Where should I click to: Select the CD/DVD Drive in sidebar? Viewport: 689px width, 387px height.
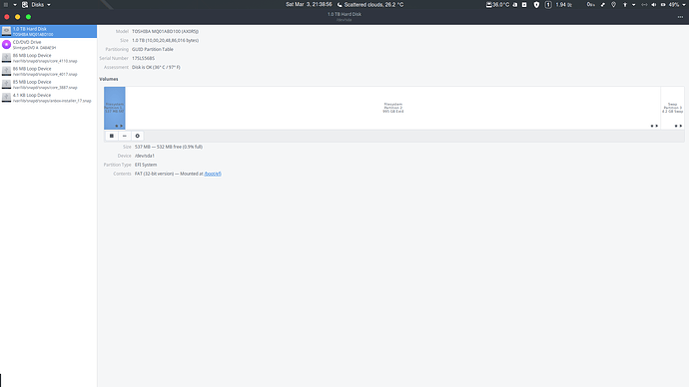click(48, 44)
